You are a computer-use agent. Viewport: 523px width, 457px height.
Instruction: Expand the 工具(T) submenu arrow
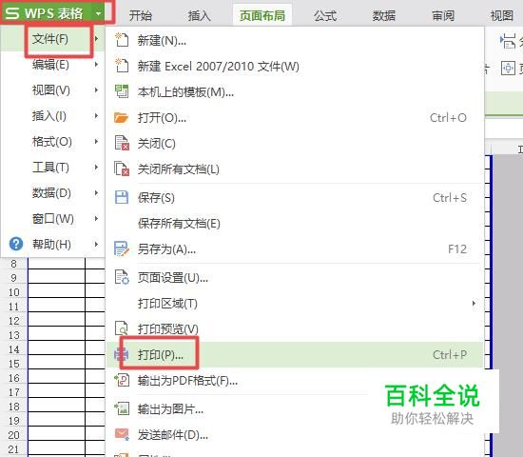pyautogui.click(x=96, y=167)
